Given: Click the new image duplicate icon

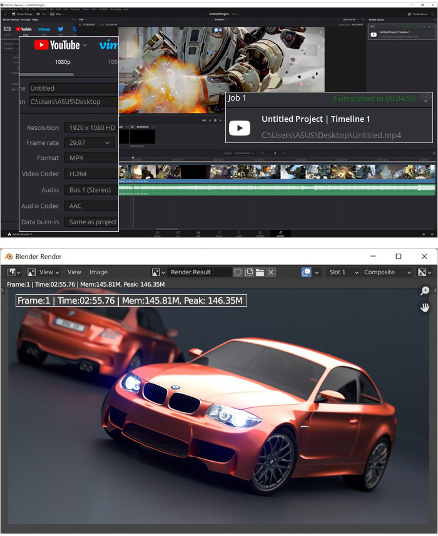Looking at the screenshot, I should click(x=249, y=272).
